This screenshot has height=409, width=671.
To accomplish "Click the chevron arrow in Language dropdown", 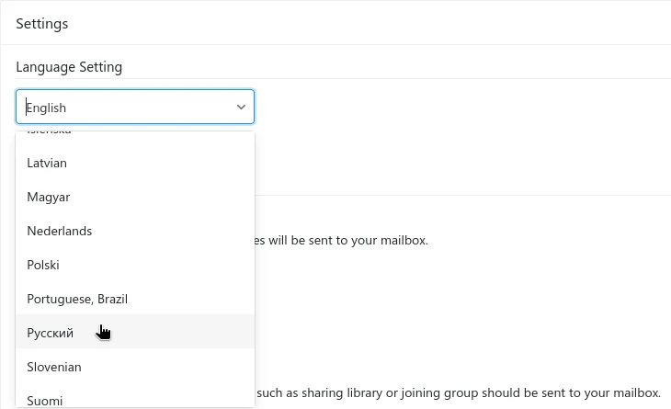I will [x=241, y=108].
